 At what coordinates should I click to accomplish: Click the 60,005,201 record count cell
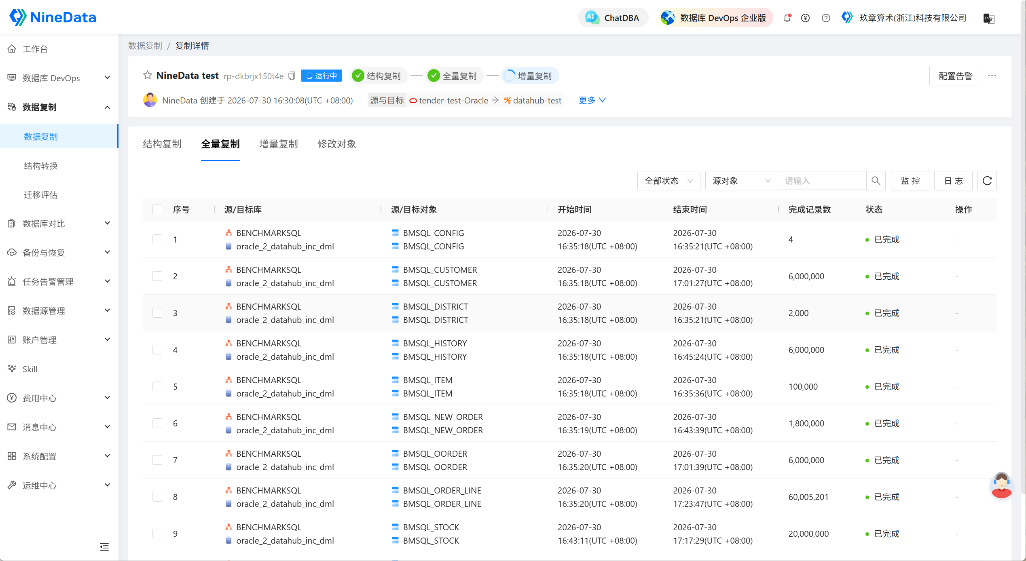tap(808, 497)
